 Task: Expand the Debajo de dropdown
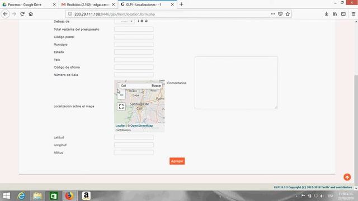(124, 21)
